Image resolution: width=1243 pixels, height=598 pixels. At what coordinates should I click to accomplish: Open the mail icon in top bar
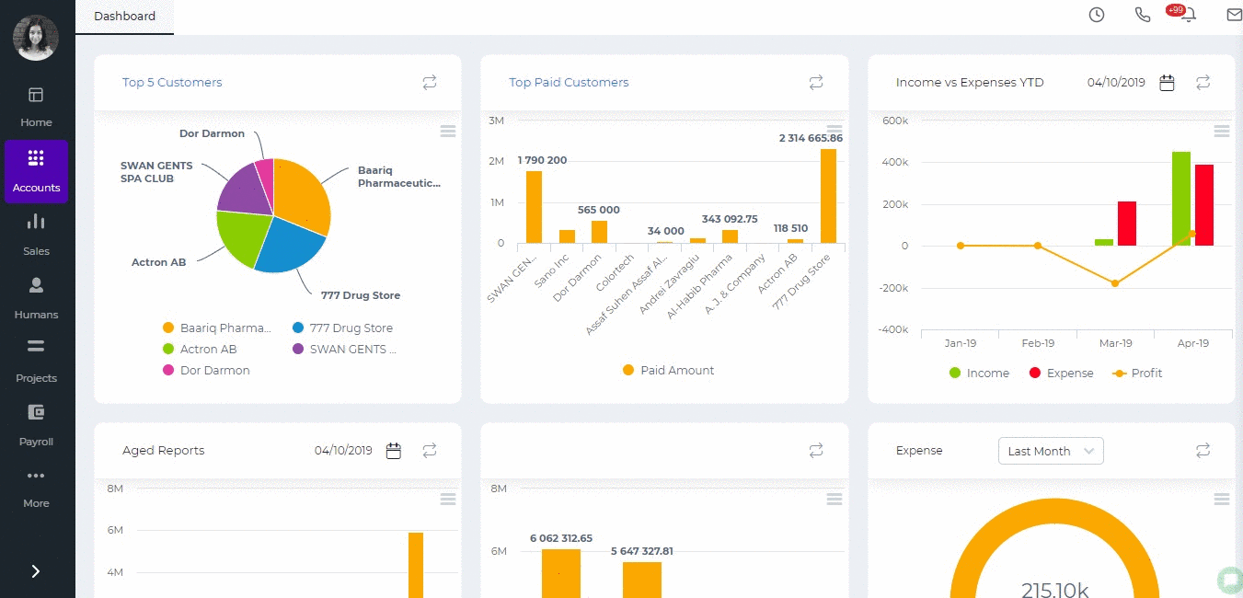[1233, 15]
